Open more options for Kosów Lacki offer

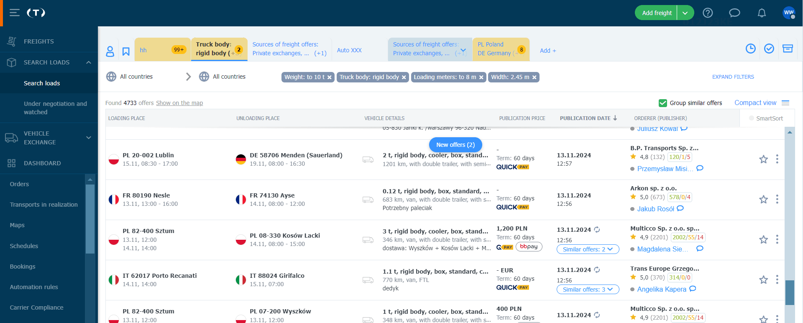[777, 239]
